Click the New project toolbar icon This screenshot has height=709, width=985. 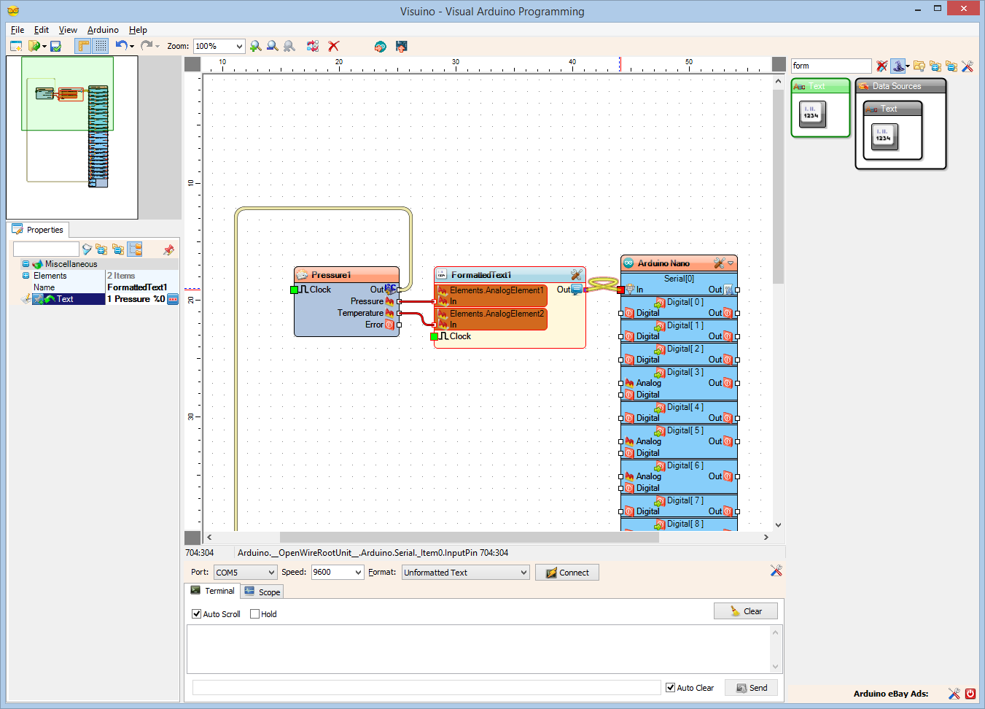(16, 46)
